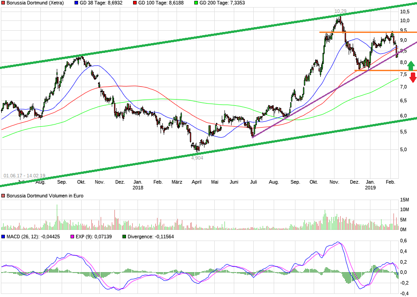Click the 0M volume axis label
The image size is (417, 297).
(403, 229)
